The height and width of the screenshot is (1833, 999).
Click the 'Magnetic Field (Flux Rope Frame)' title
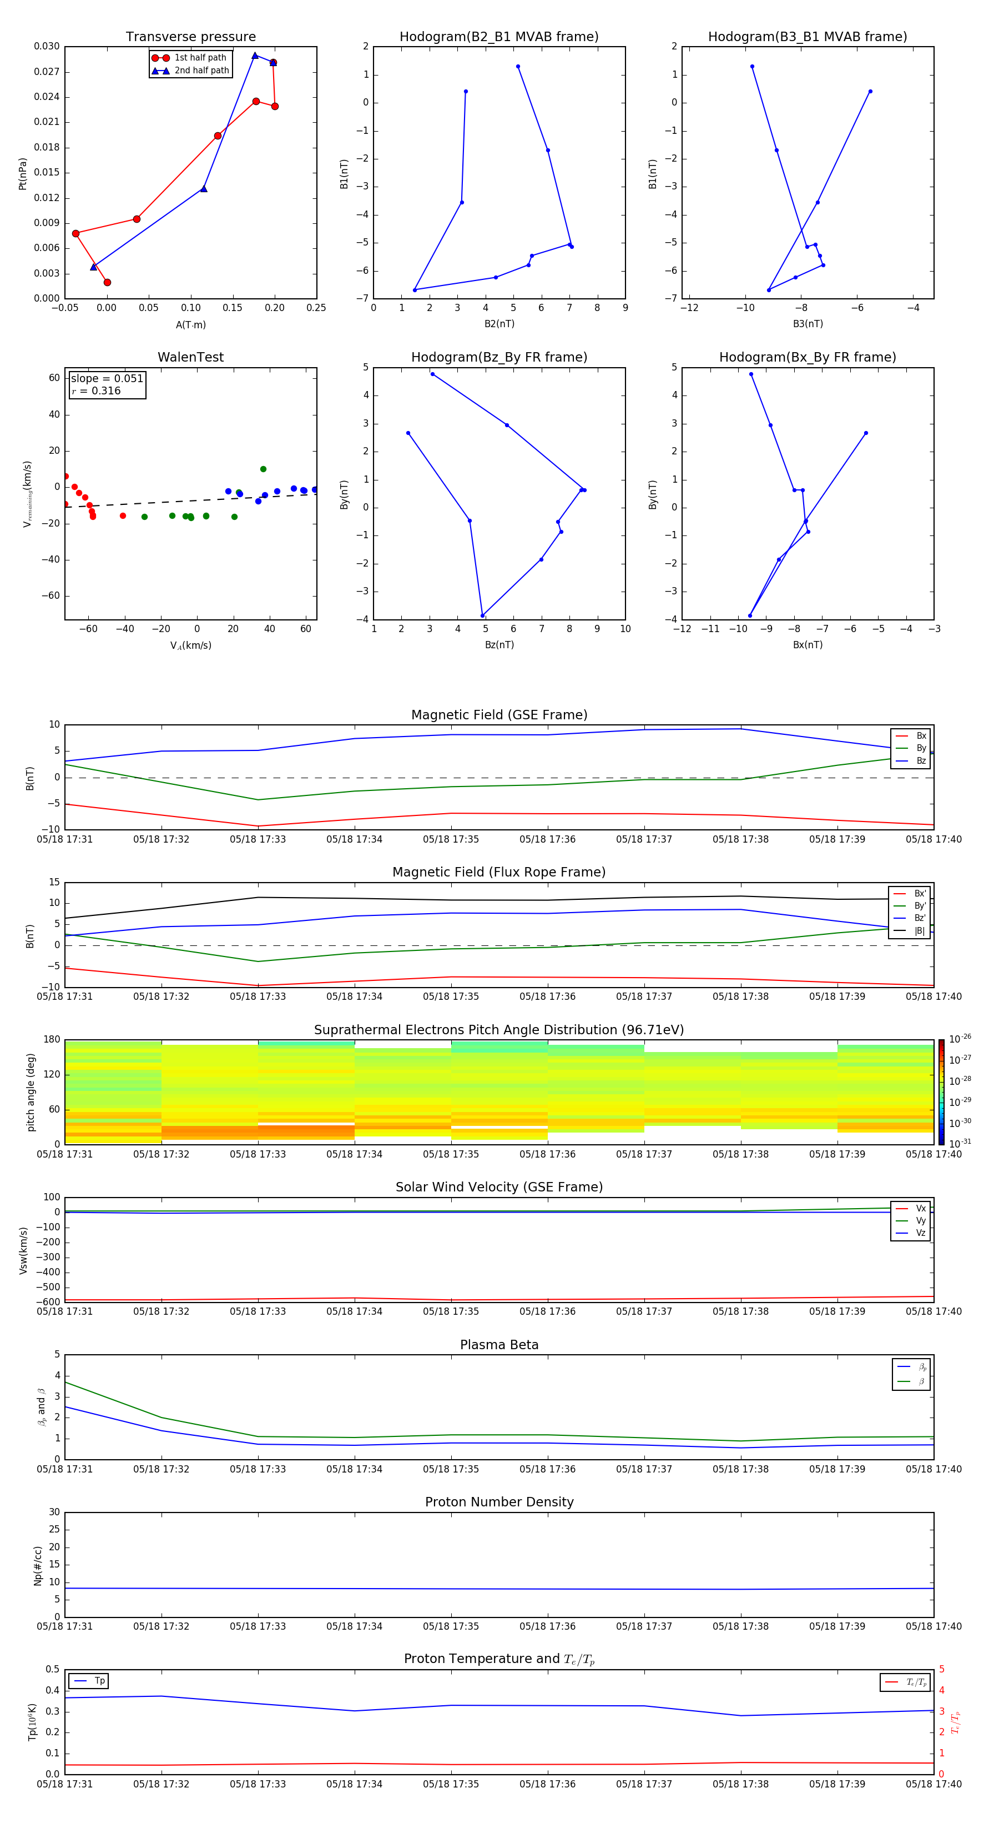pos(499,873)
